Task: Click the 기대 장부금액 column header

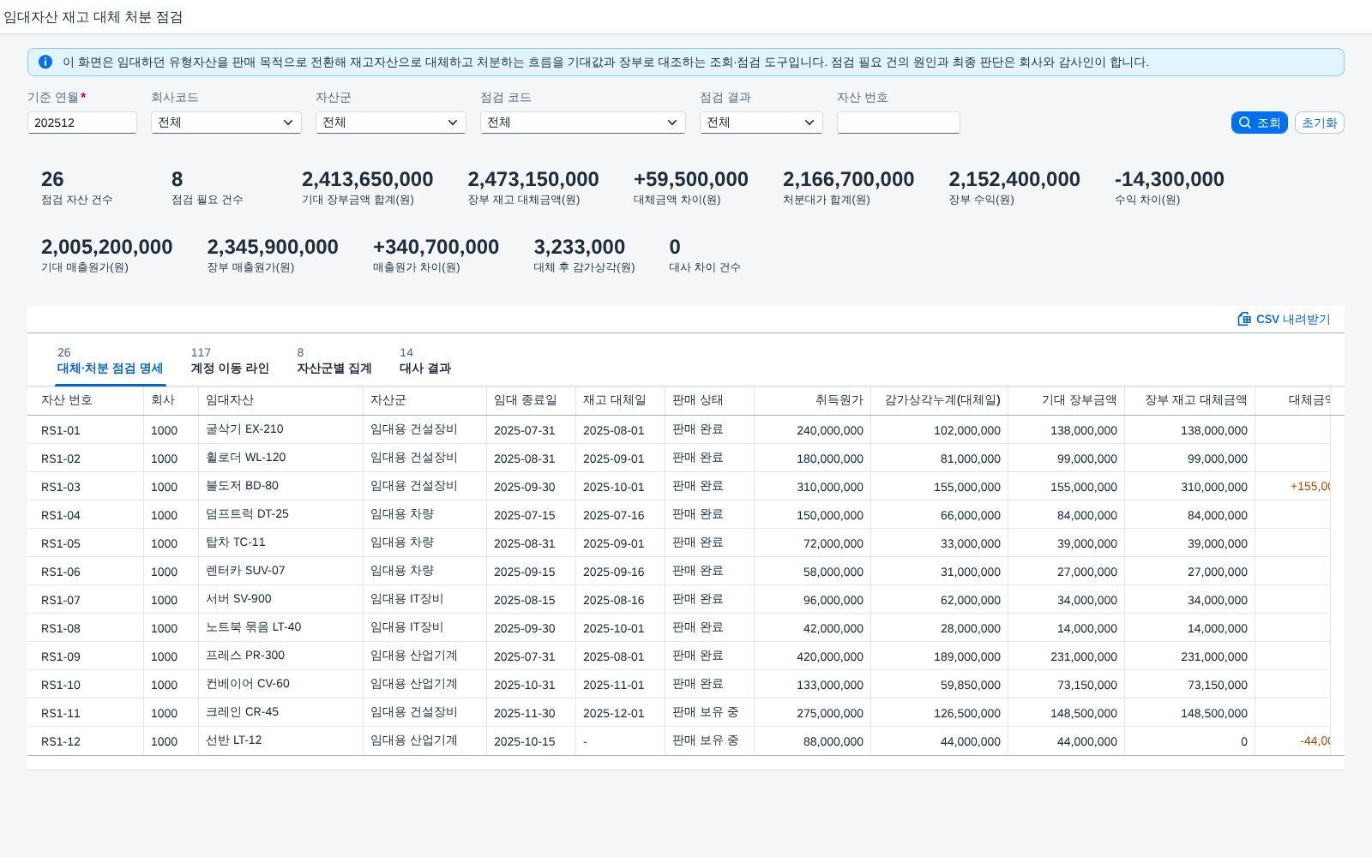Action: [x=1067, y=400]
